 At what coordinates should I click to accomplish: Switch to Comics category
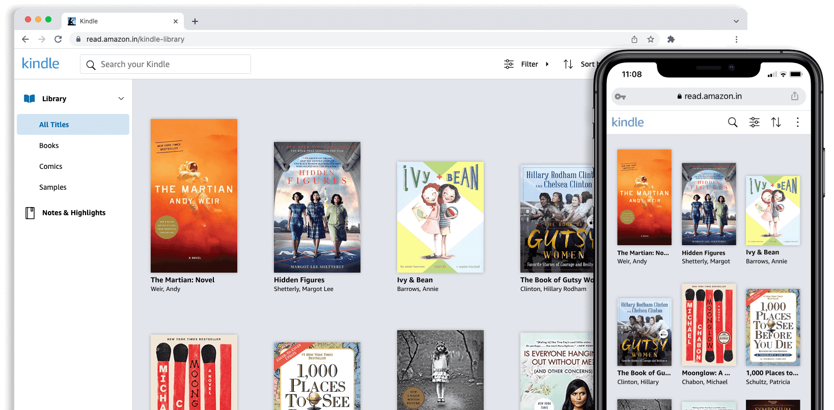point(51,166)
